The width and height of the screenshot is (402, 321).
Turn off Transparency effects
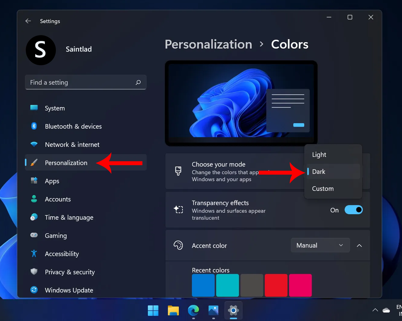coord(353,210)
